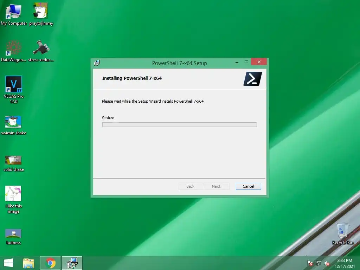Open the Windows Start button
The image size is (360, 270).
tap(8, 263)
